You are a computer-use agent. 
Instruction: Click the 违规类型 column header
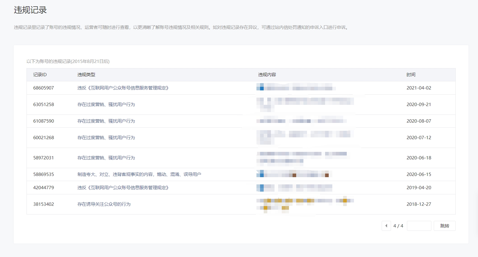click(x=86, y=75)
